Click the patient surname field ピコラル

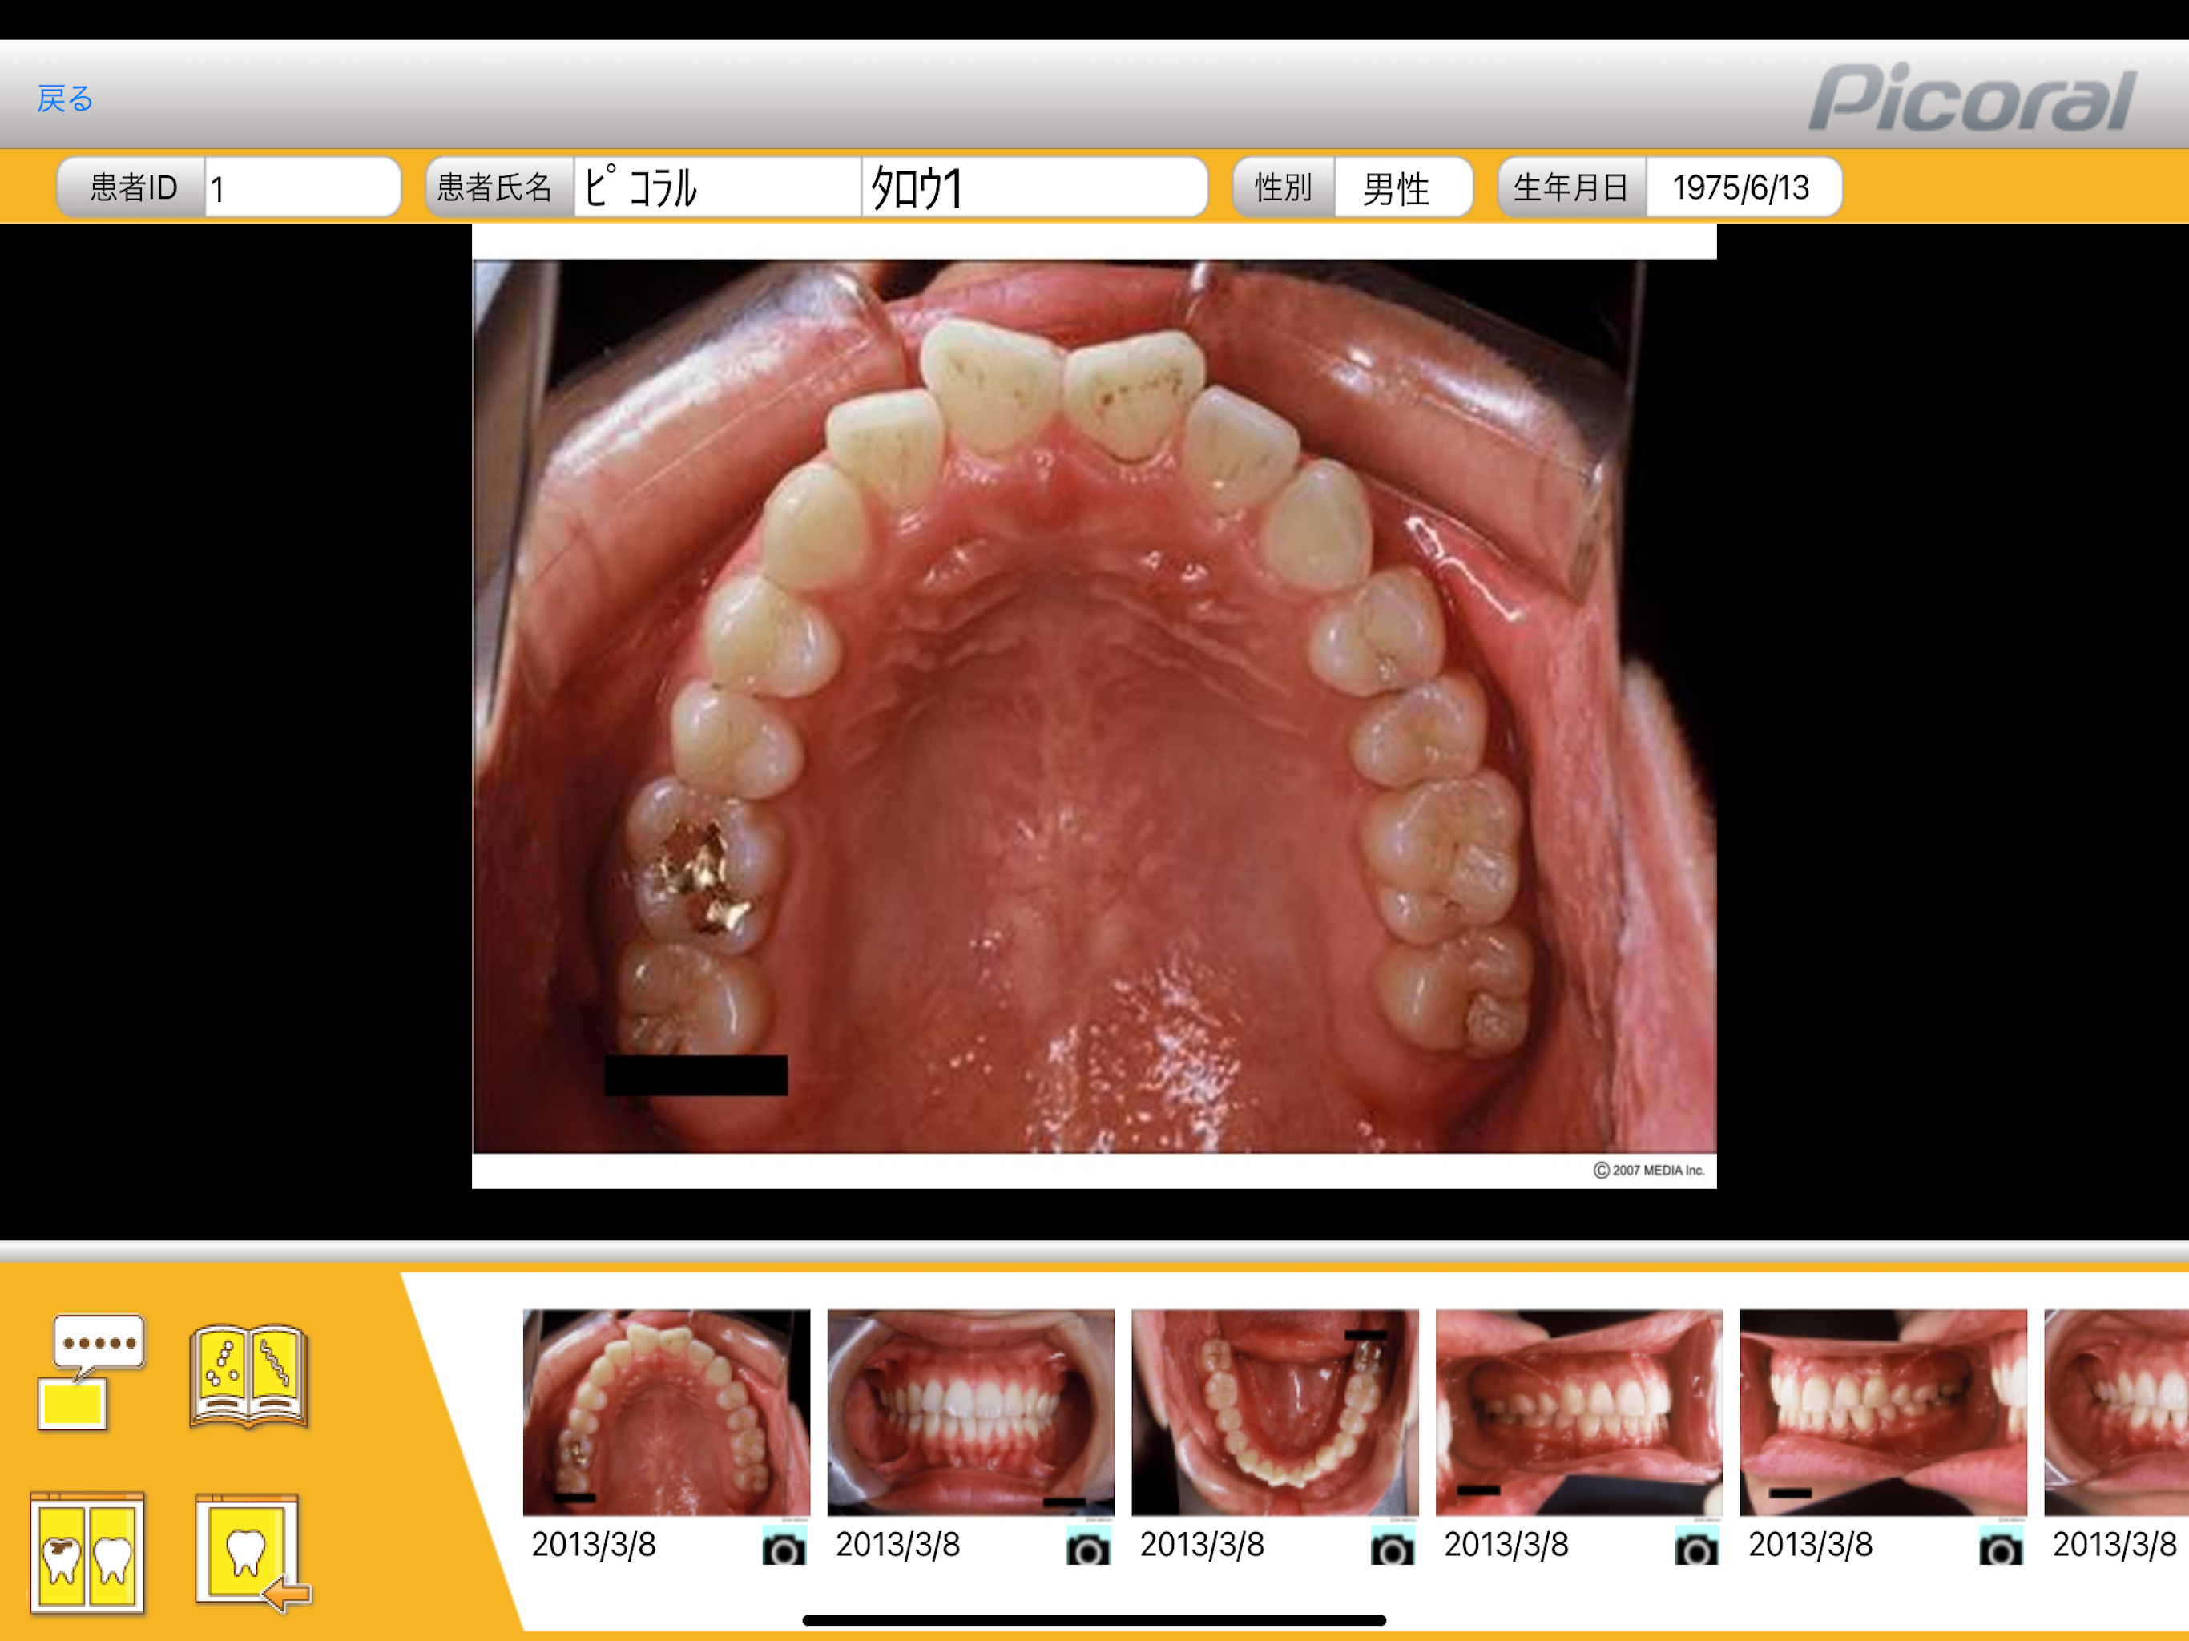pyautogui.click(x=717, y=187)
